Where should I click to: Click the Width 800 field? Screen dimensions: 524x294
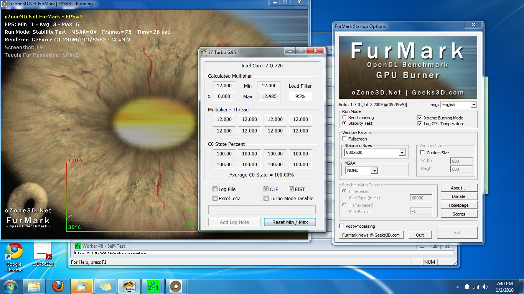click(461, 161)
